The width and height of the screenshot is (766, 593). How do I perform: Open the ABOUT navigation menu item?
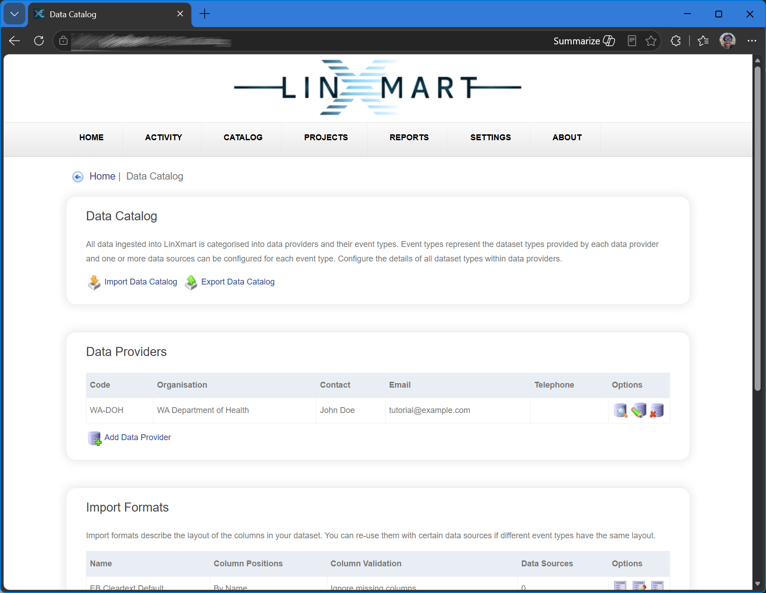[567, 138]
